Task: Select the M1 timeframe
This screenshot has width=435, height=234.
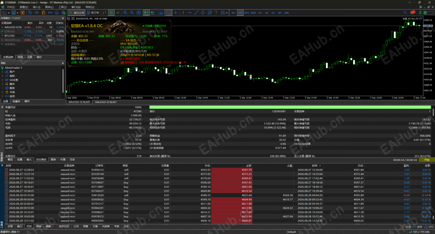Action: point(233,13)
